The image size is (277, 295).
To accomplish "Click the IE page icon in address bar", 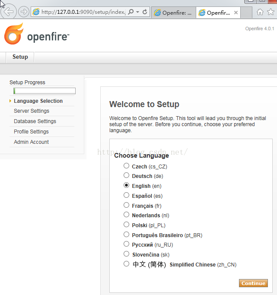I will 36,12.
